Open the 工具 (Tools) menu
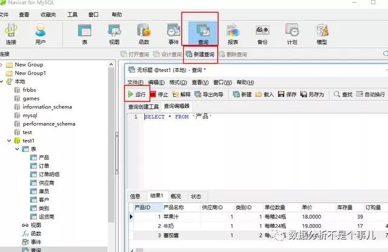Viewport: 388px width, 252px height. pos(72,13)
